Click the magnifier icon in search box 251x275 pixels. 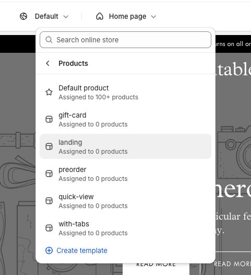click(49, 40)
